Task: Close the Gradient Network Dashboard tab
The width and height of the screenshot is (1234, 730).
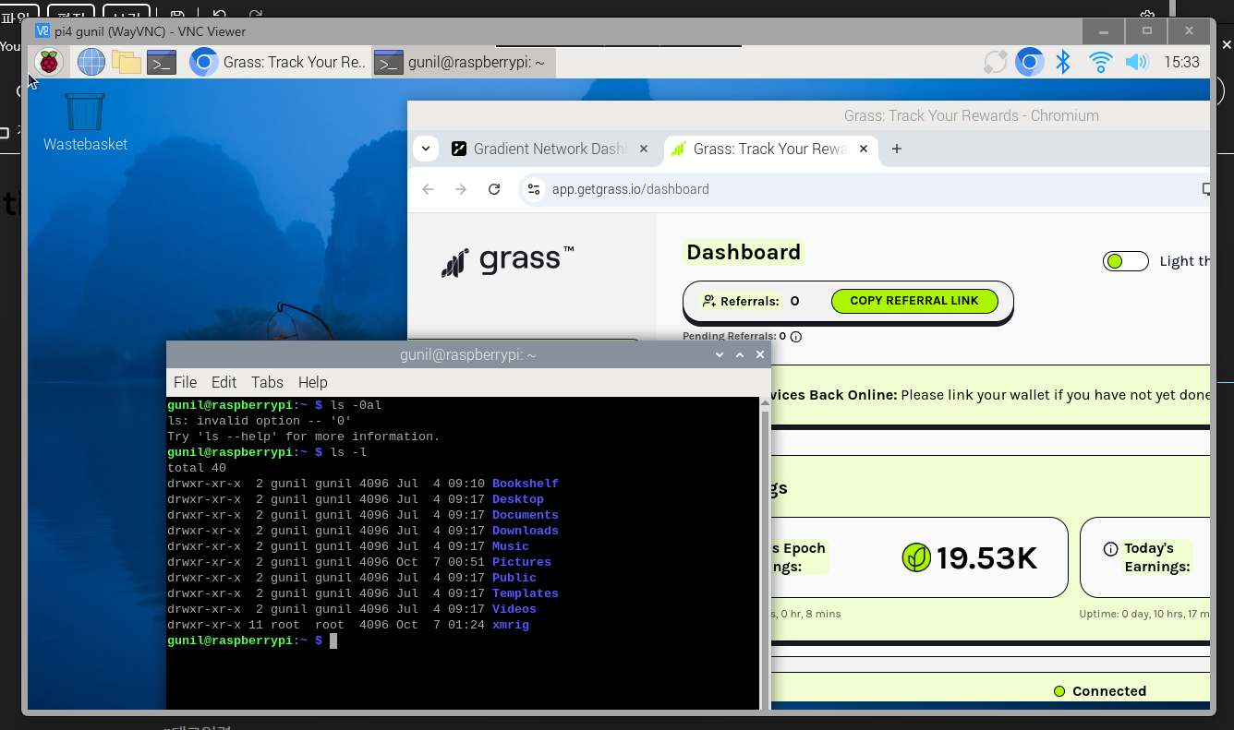Action: point(645,149)
